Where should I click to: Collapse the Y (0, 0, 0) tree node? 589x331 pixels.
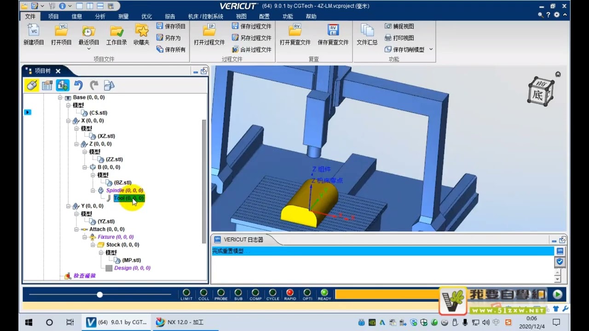69,206
